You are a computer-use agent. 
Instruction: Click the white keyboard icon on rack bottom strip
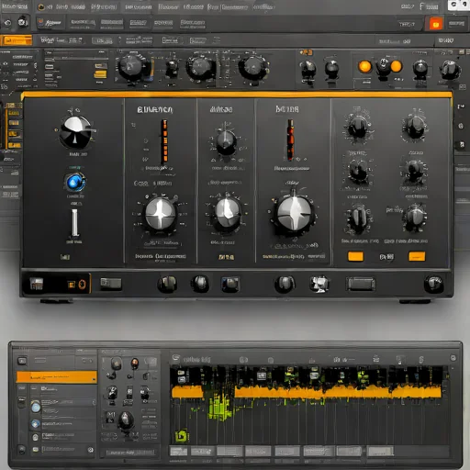pyautogui.click(x=37, y=284)
